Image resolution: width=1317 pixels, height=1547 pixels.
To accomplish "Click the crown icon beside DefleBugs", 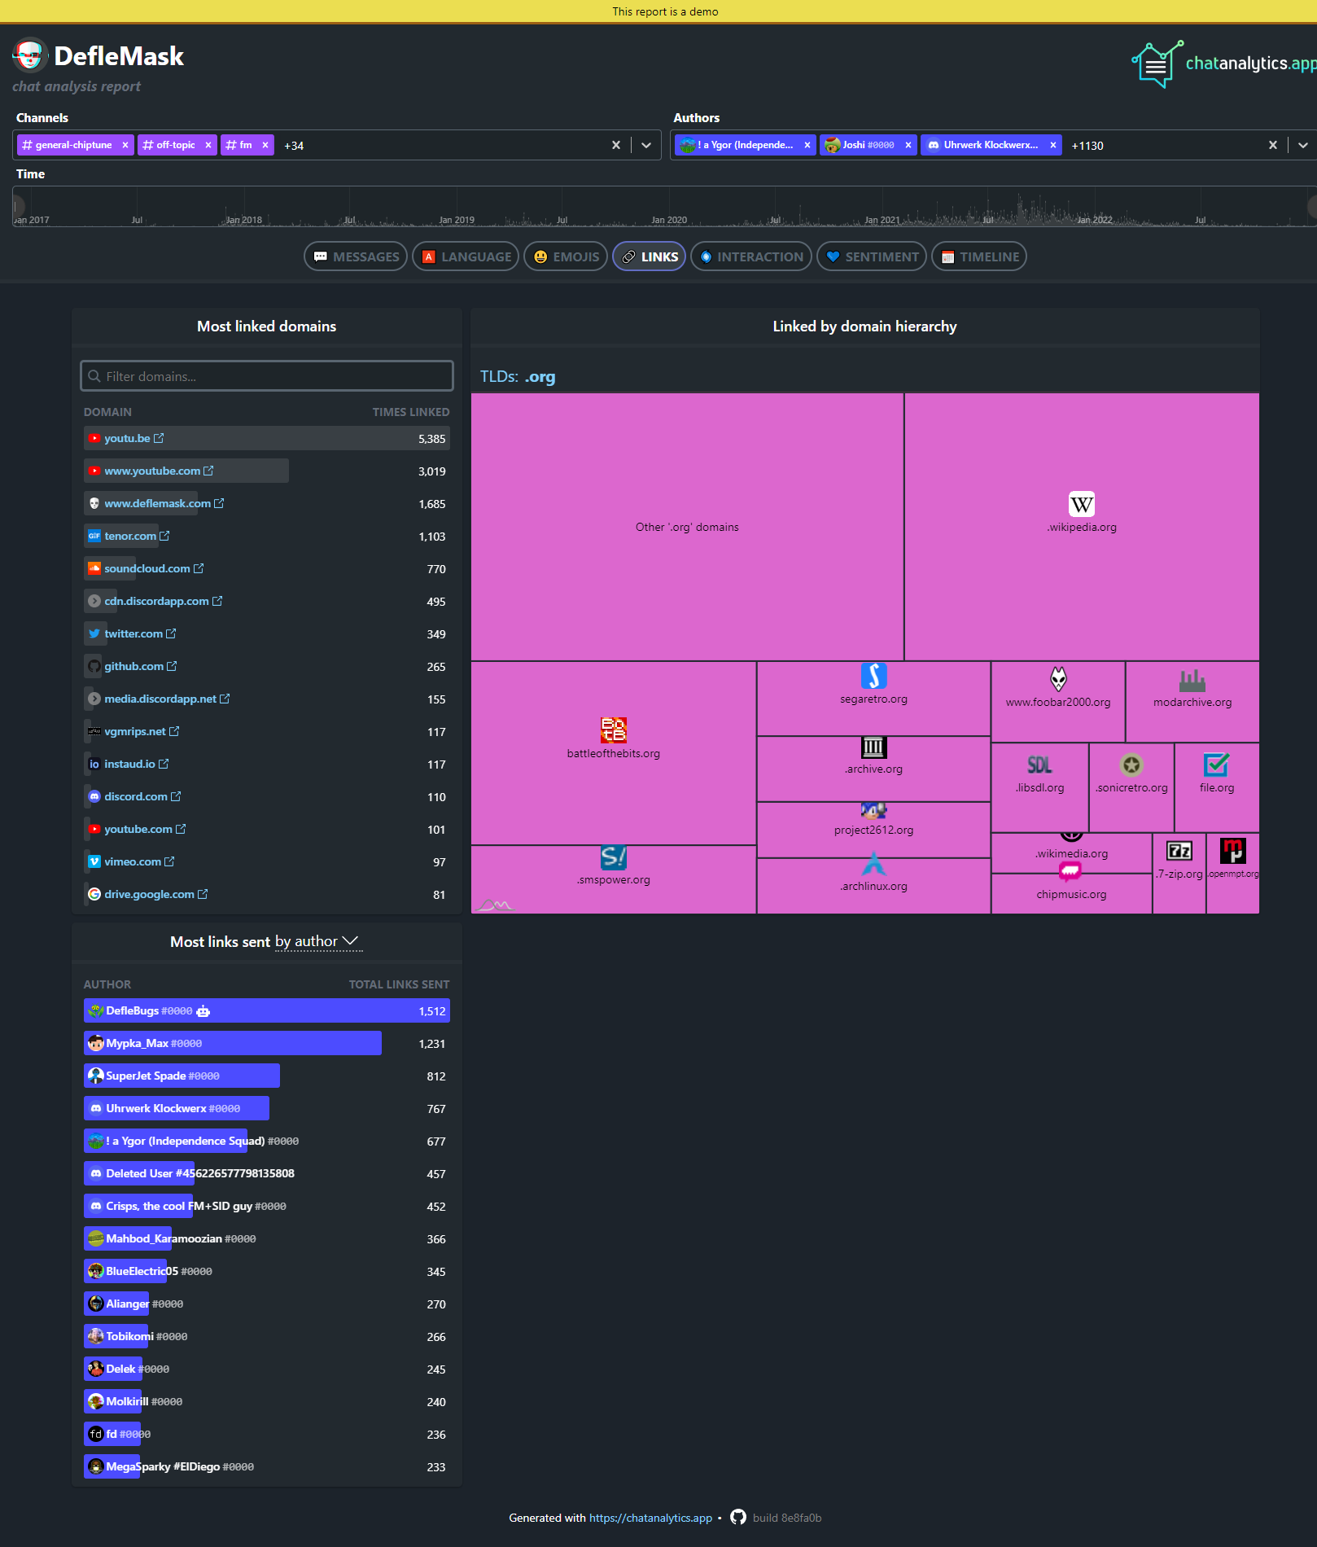I will point(202,1010).
